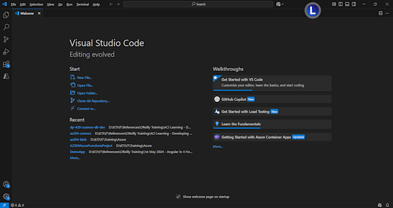Open the View menu
Viewport: 393px width, 208px height.
pos(50,5)
